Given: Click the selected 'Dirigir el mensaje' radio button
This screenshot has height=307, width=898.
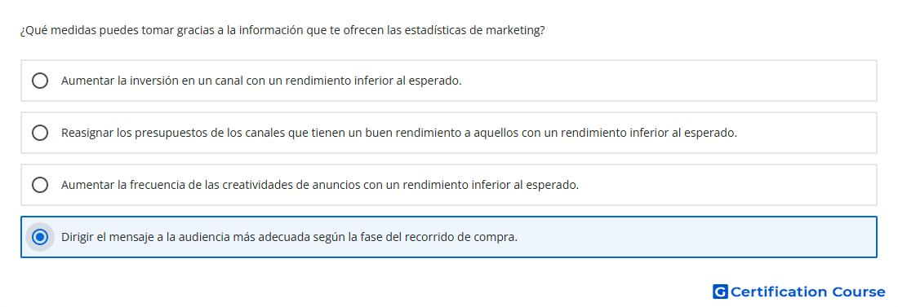Looking at the screenshot, I should pos(40,237).
